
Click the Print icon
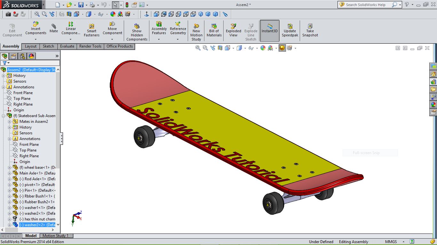click(92, 5)
